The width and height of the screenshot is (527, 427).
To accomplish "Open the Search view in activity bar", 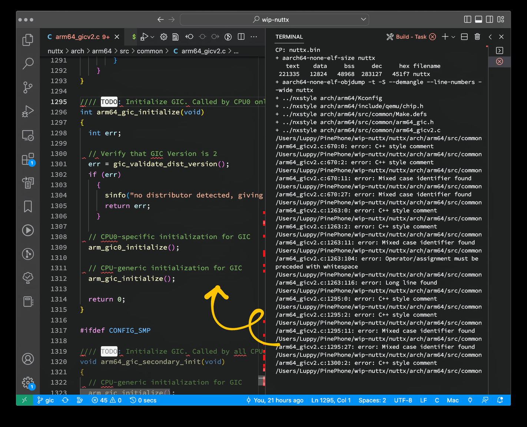I will tap(28, 63).
